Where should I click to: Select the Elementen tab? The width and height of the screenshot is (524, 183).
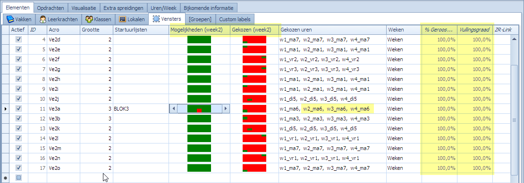coord(17,8)
